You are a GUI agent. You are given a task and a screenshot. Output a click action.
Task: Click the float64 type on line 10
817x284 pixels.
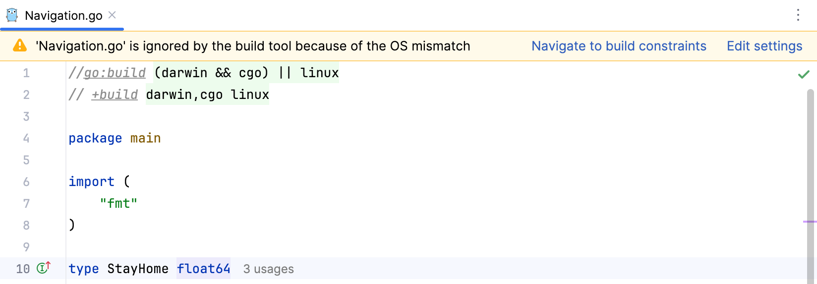coord(203,269)
